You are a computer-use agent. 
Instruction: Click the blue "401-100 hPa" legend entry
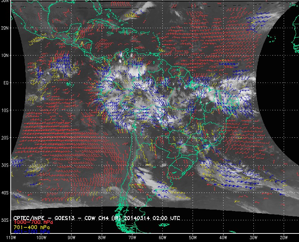click(x=31, y=232)
